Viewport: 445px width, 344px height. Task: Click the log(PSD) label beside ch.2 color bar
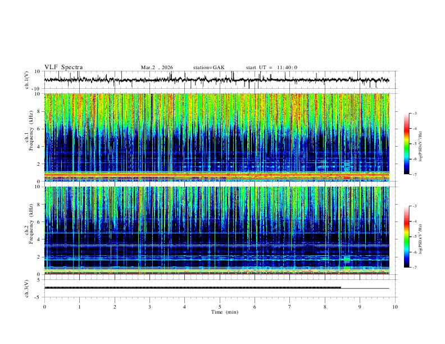421,239
